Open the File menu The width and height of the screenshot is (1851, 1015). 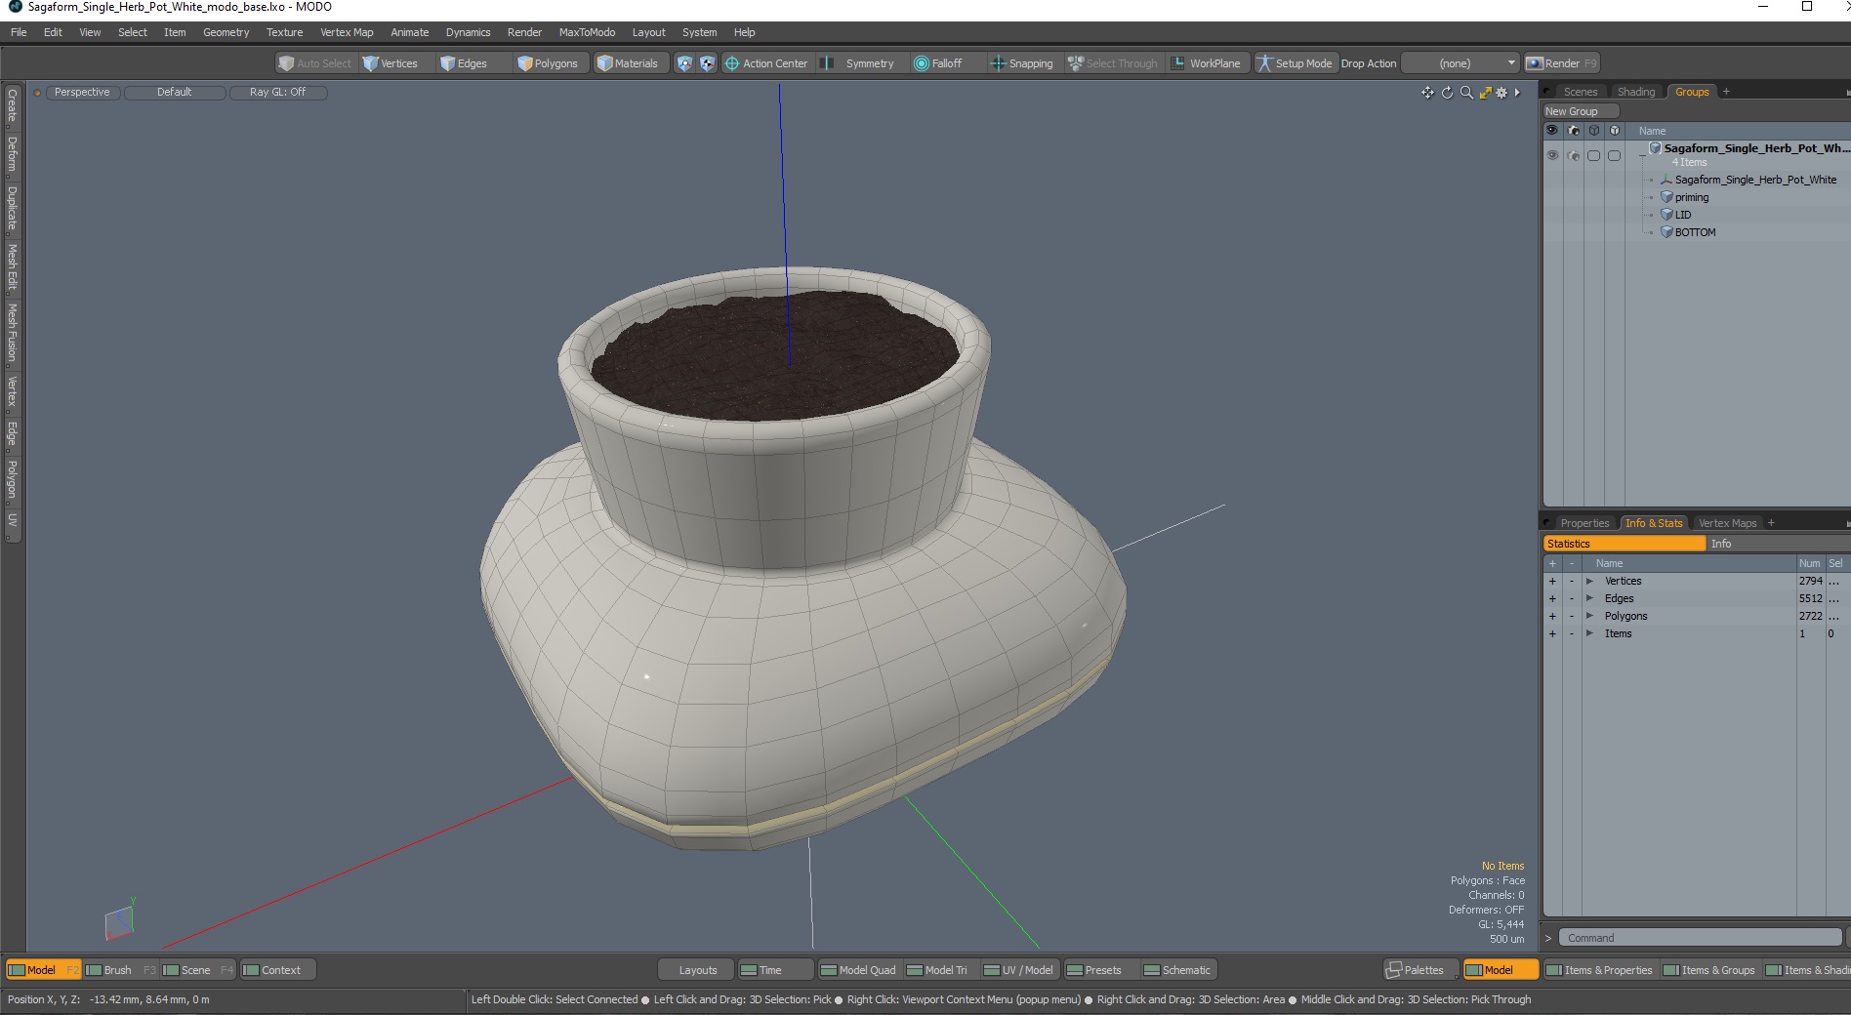click(x=19, y=32)
